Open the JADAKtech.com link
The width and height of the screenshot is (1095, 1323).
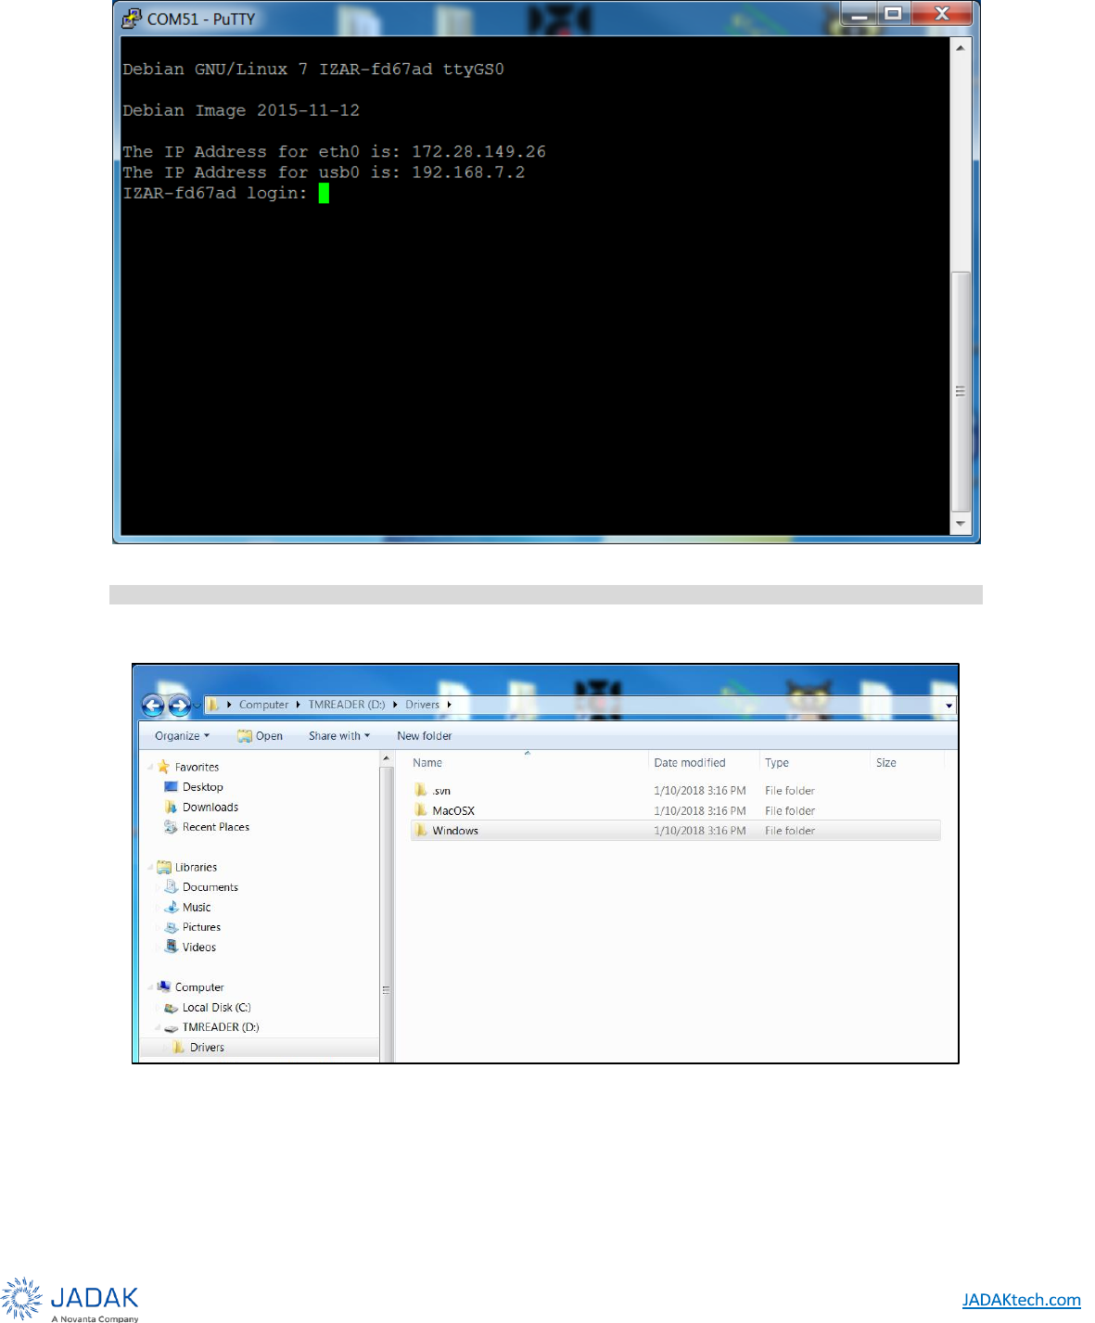pyautogui.click(x=1021, y=1300)
